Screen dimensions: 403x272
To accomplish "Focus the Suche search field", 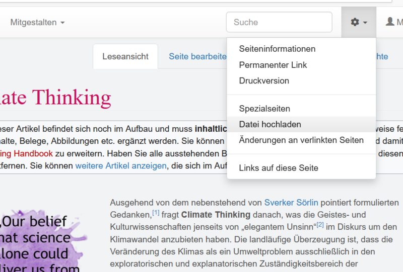I will pyautogui.click(x=279, y=22).
